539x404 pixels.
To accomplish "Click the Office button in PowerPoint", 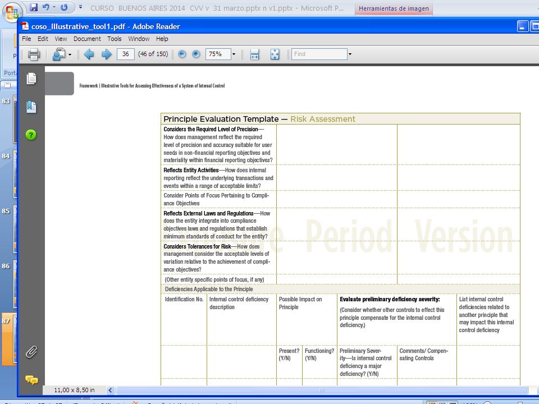I will point(12,12).
